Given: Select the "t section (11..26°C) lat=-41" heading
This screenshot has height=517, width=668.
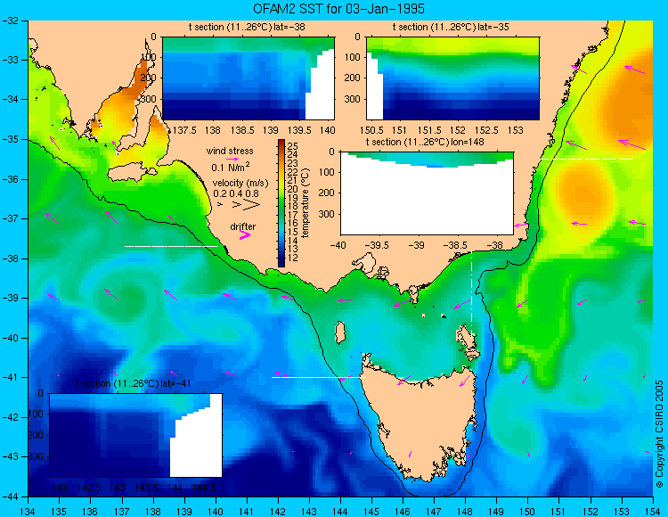Looking at the screenshot, I should 133,383.
